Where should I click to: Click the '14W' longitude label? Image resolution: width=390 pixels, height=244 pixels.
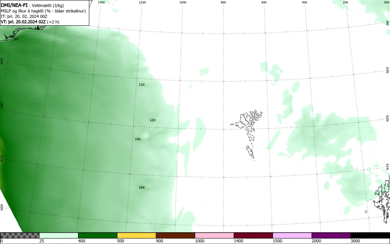101,2
